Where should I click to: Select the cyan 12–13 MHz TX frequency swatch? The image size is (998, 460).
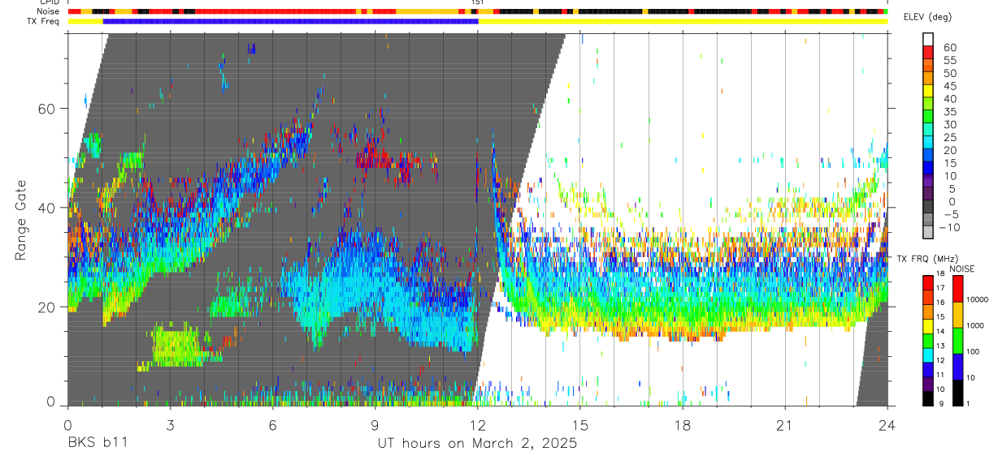(928, 354)
